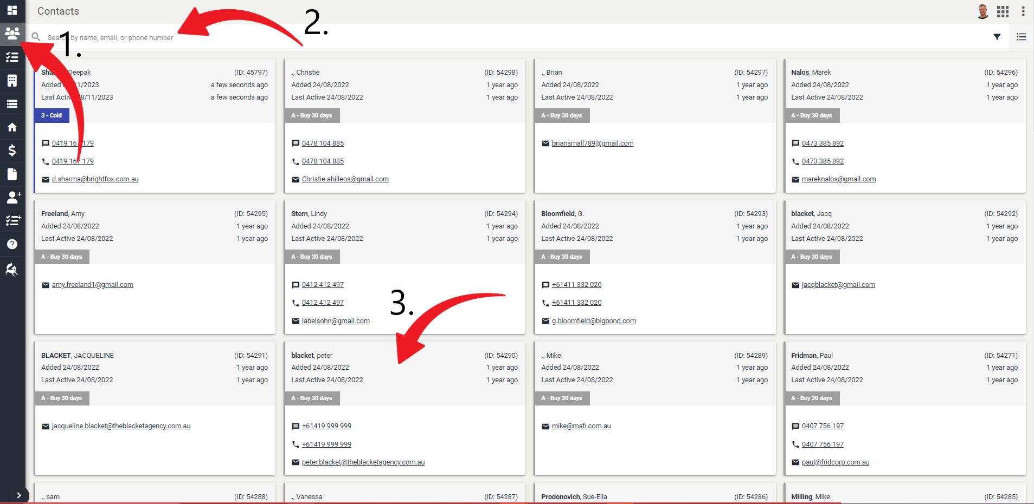Call Marek Nalos via the 0473 385 892 link
1034x504 pixels.
[823, 161]
